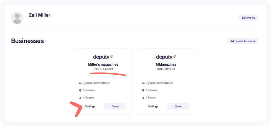Screen dimensions: 271x126
Task: Click the location pin icon on Miller's magazines card
Action: pos(80,91)
